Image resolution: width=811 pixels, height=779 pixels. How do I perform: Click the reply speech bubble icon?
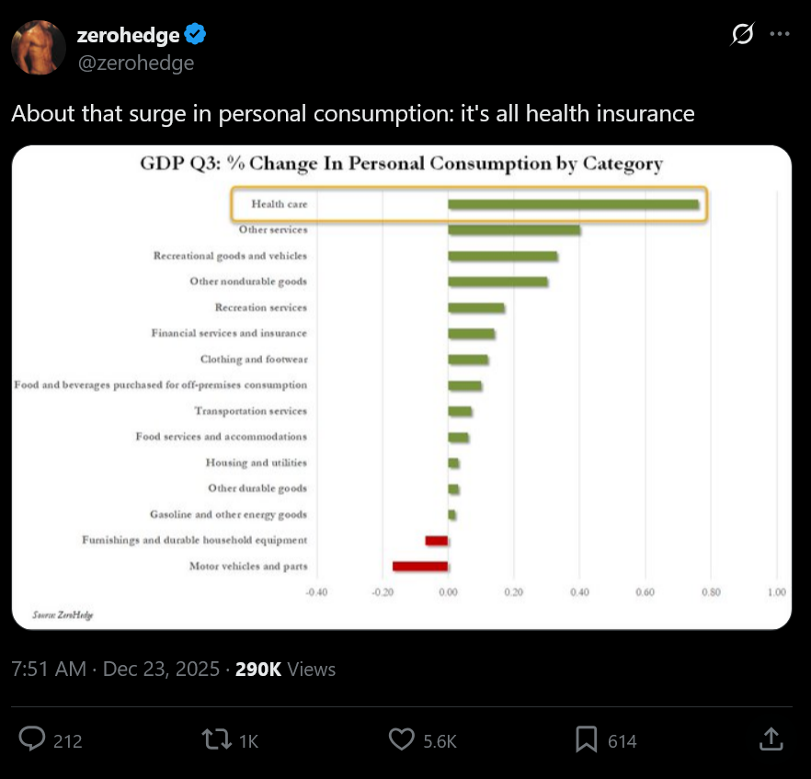(33, 739)
